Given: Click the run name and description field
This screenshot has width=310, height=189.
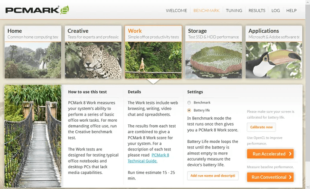Looking at the screenshot, I should [213, 176].
